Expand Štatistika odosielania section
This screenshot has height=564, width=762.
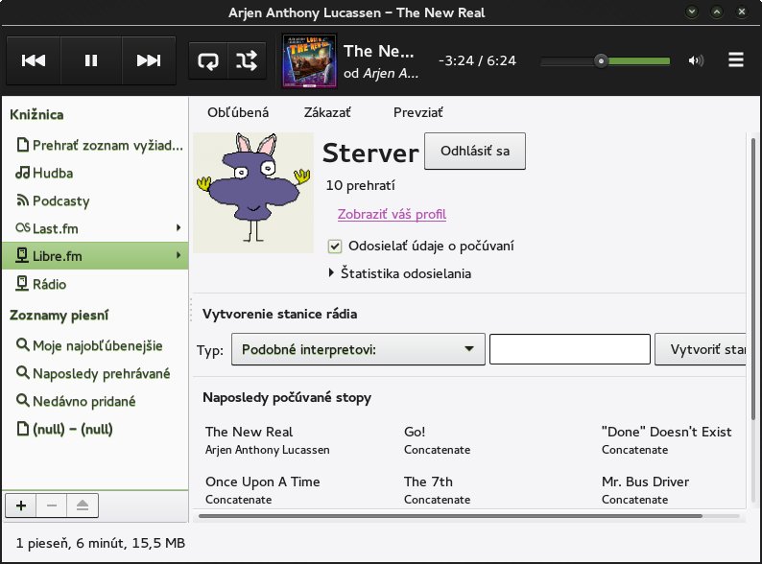pyautogui.click(x=400, y=273)
